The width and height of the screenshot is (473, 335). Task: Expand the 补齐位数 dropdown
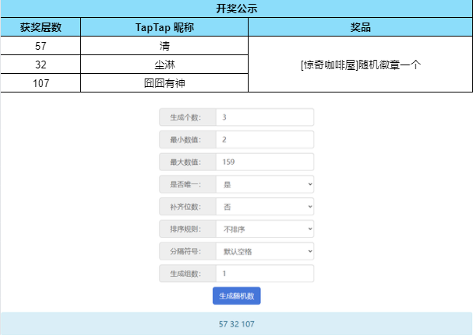pos(265,207)
